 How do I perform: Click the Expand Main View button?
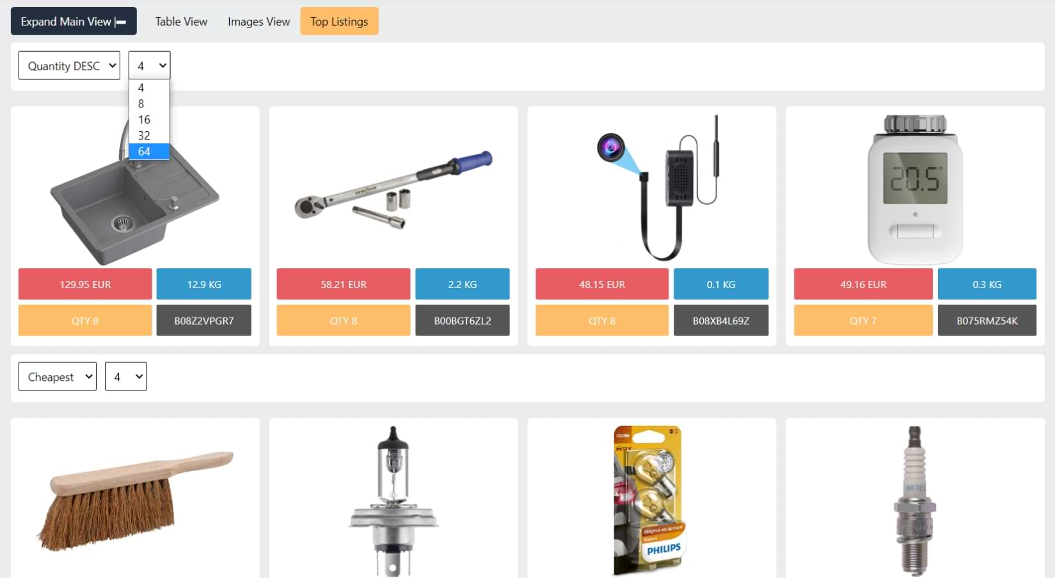[x=74, y=21]
